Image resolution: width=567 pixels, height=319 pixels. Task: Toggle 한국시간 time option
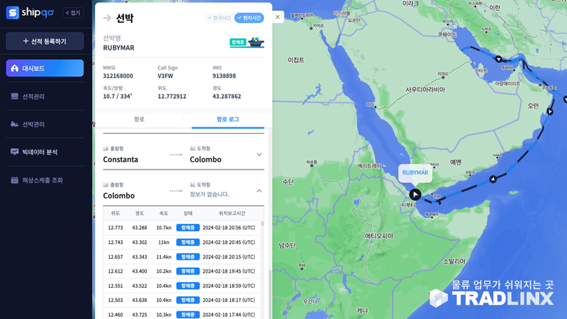(x=219, y=18)
